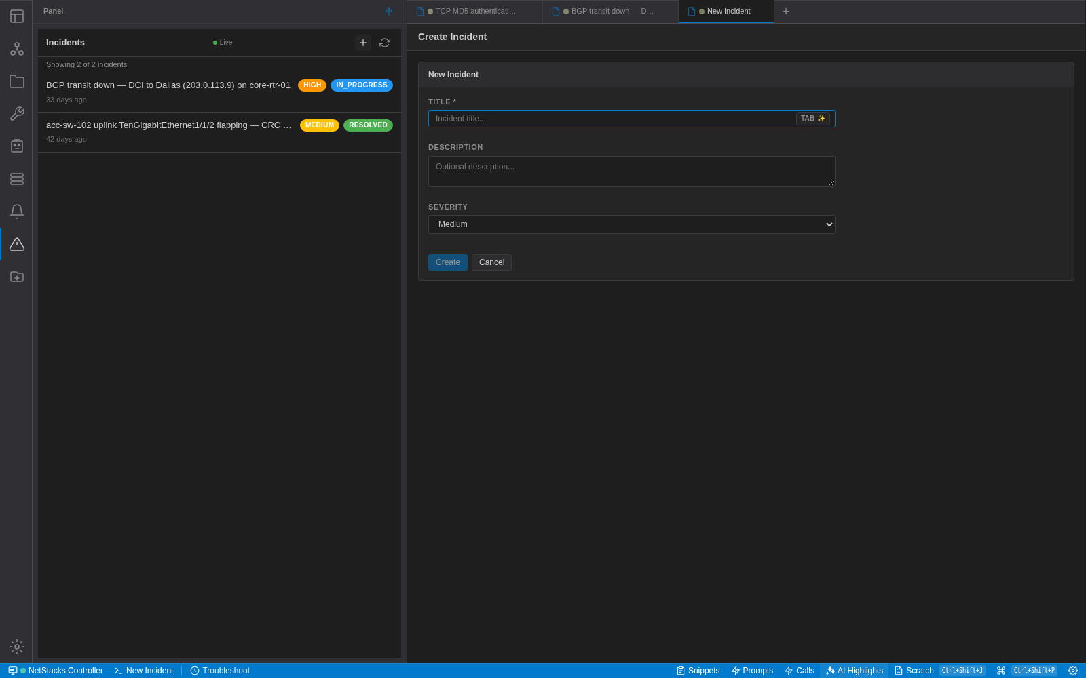The image size is (1086, 678).
Task: Open the Severity dropdown showing Medium
Action: pos(632,224)
